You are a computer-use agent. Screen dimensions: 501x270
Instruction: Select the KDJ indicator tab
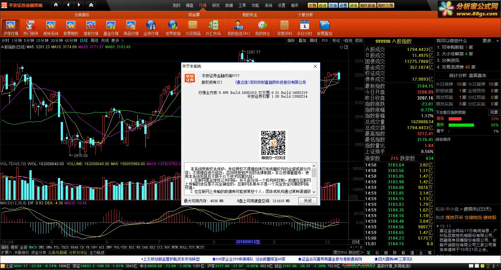(152, 247)
